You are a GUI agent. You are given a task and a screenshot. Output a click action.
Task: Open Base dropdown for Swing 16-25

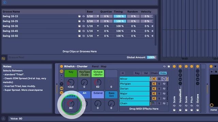coord(93,21)
